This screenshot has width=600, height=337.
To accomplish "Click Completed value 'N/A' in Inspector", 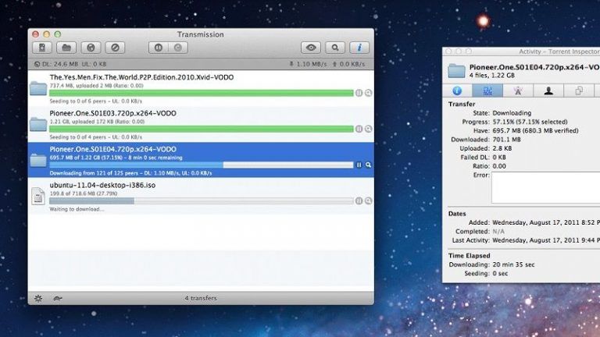I will coord(498,232).
